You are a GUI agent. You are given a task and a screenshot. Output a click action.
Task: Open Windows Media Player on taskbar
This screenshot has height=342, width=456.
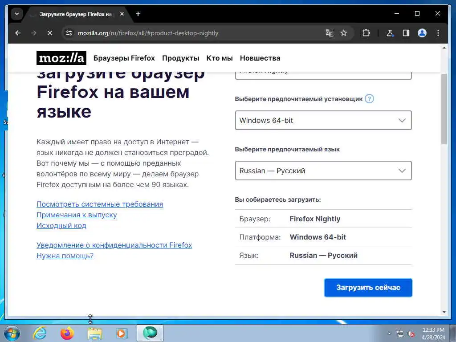(x=122, y=333)
